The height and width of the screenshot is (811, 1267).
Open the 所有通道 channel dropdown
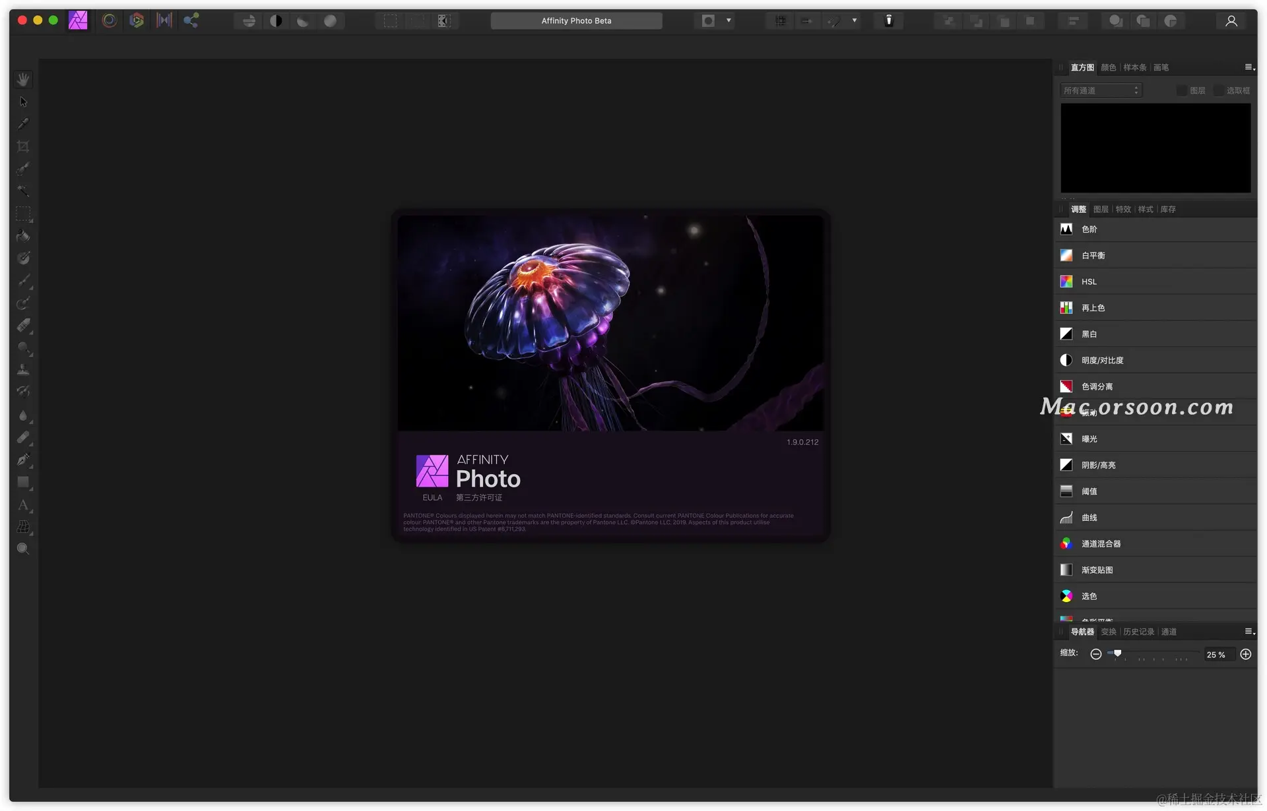(x=1101, y=90)
